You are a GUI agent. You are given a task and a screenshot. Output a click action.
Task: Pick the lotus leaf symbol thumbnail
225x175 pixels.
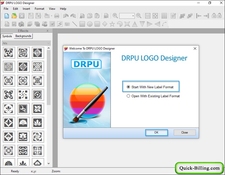point(37,123)
